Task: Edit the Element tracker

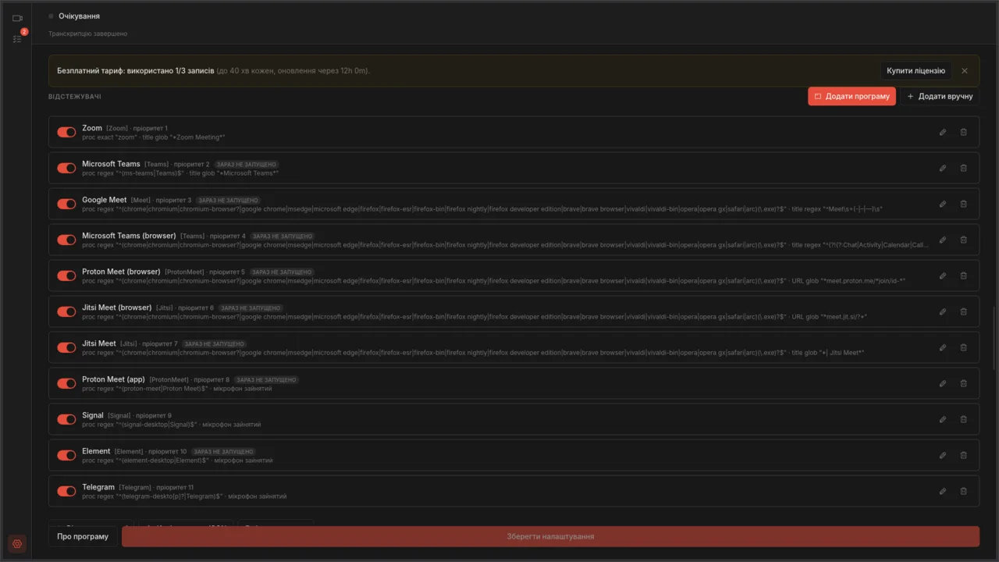Action: click(x=943, y=455)
